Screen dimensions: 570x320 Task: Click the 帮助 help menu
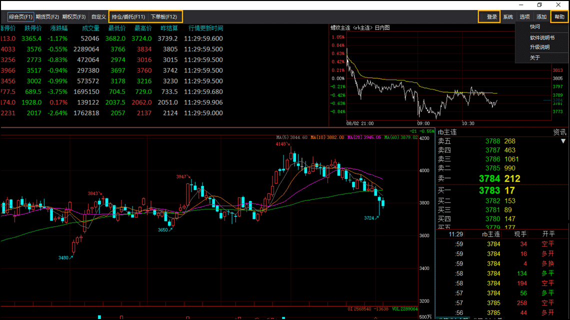[x=559, y=17]
